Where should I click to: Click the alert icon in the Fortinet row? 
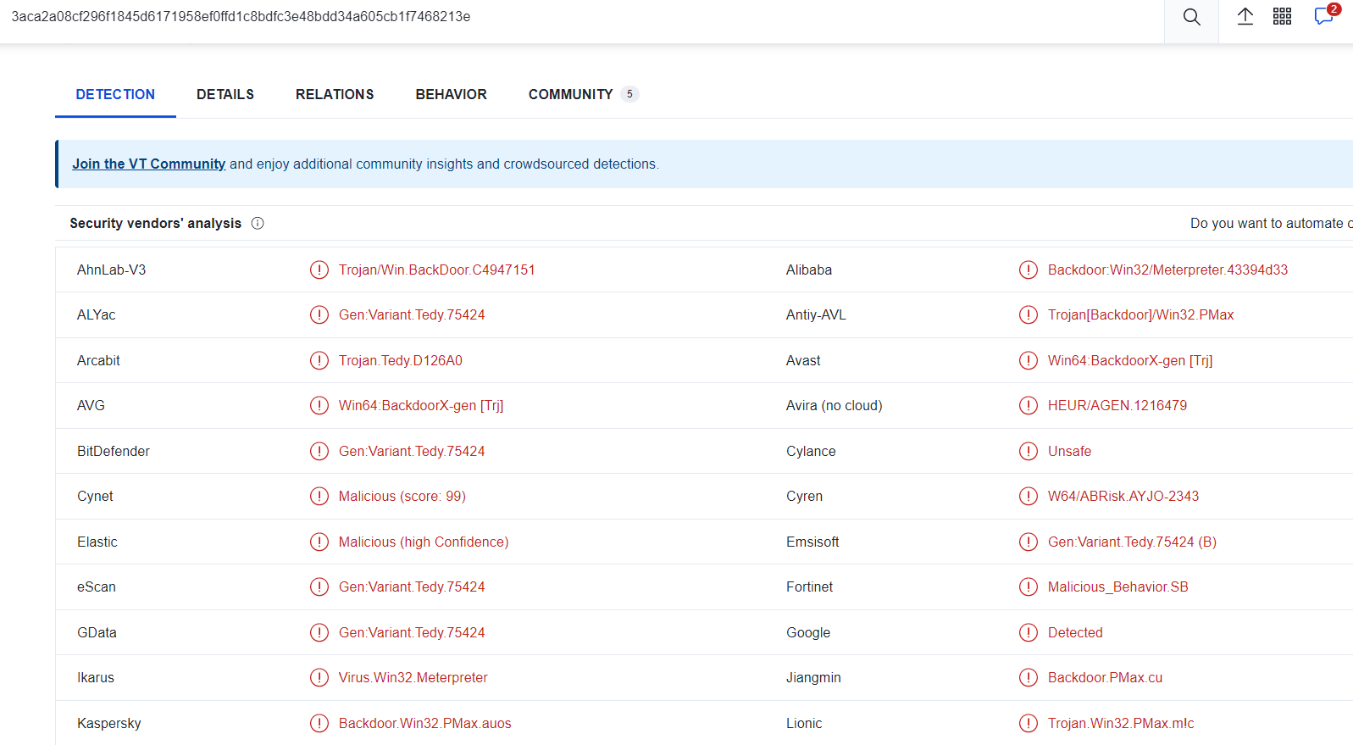(x=1029, y=587)
